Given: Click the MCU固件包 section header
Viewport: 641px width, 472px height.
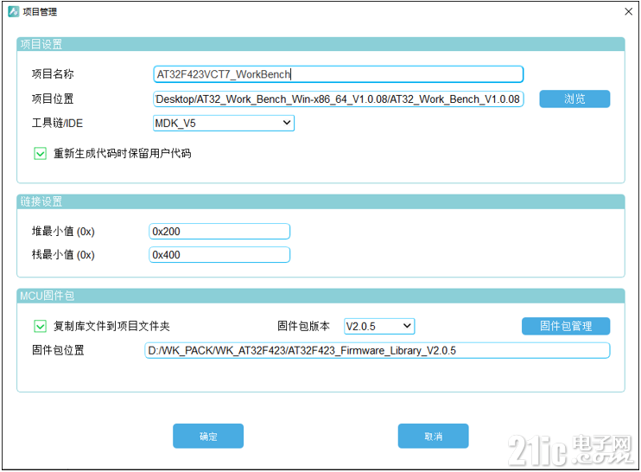Looking at the screenshot, I should [x=320, y=296].
